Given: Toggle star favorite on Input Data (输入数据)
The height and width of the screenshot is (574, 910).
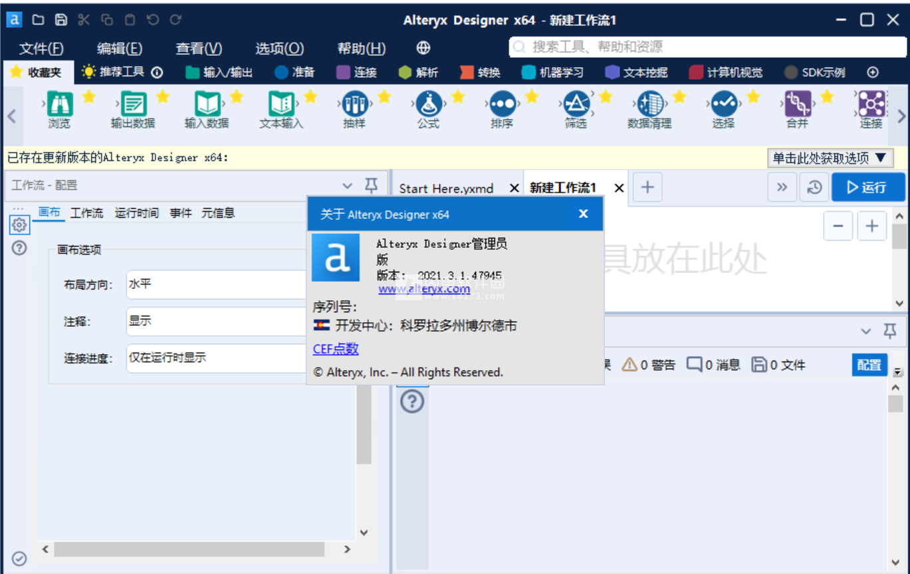Looking at the screenshot, I should (x=237, y=97).
